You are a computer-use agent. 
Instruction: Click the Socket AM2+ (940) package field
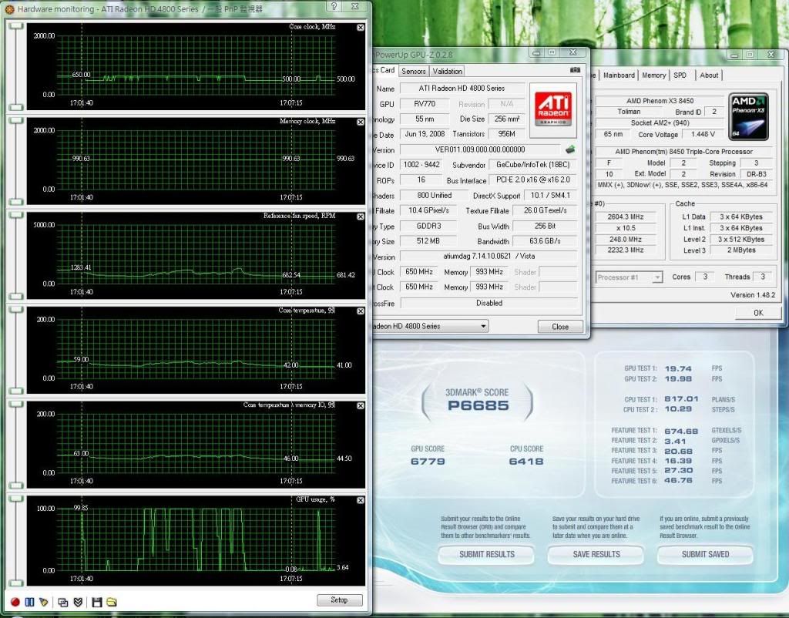(660, 123)
